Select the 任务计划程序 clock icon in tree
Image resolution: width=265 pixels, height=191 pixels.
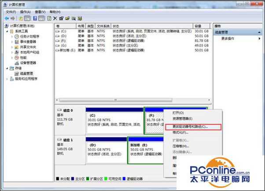17,37
